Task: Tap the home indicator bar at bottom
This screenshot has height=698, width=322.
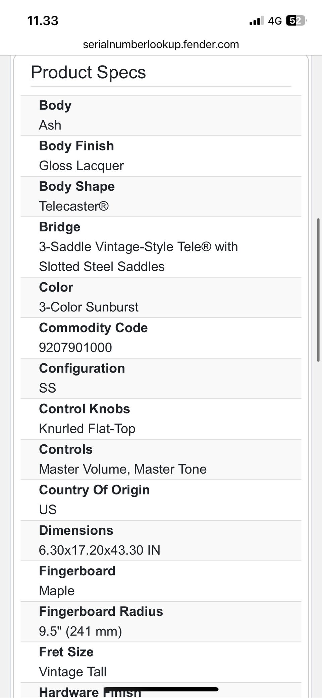Action: tap(161, 690)
